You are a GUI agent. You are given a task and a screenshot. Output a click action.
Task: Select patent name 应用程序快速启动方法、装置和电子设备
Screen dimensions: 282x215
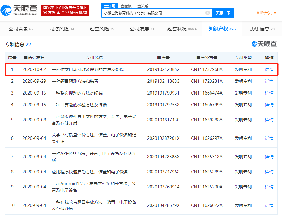pyautogui.click(x=90, y=172)
